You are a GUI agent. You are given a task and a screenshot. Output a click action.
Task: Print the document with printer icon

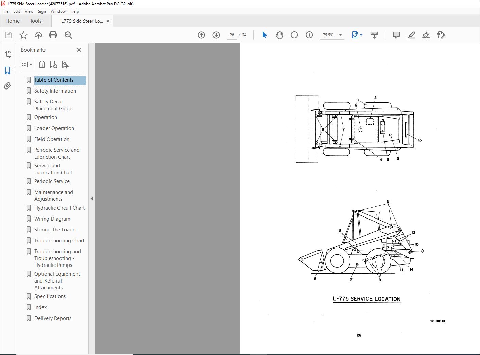click(53, 35)
